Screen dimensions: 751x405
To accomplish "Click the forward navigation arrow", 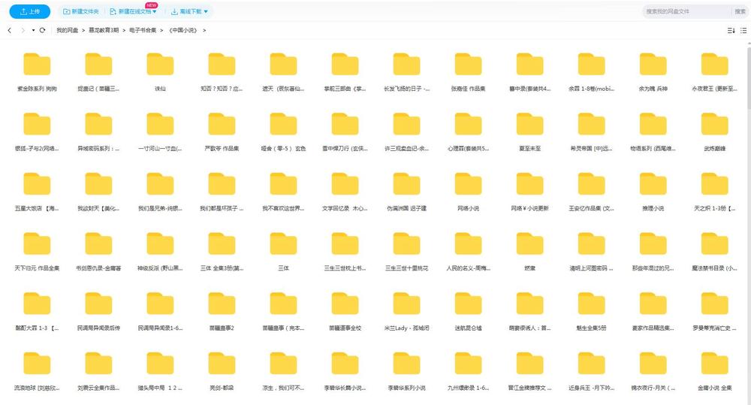I will tap(23, 30).
